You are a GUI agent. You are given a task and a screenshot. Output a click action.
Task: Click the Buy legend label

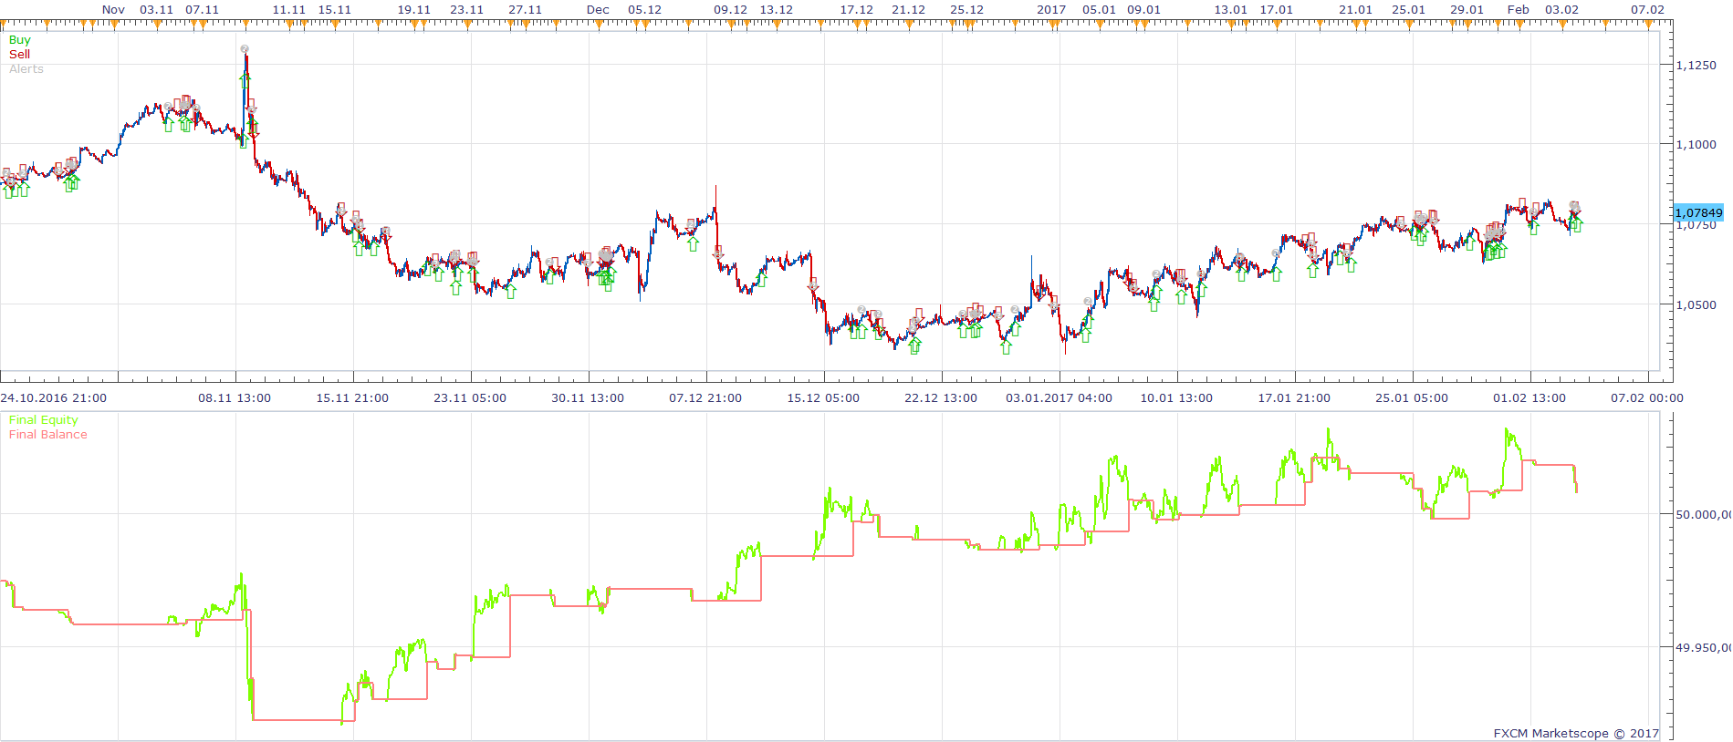(x=19, y=40)
